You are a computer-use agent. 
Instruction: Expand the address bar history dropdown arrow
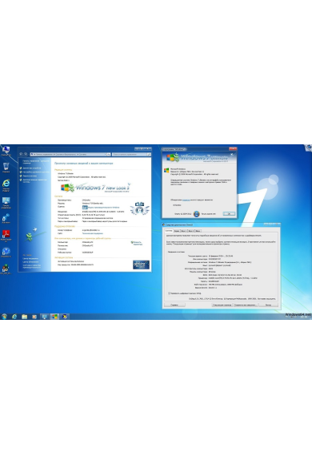click(x=106, y=154)
